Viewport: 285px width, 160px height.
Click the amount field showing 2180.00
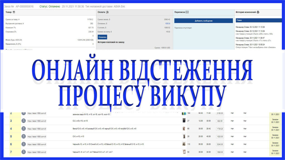[x=220, y=113]
